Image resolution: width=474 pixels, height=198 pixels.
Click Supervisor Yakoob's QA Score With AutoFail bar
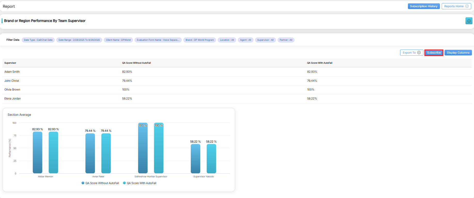pos(211,159)
